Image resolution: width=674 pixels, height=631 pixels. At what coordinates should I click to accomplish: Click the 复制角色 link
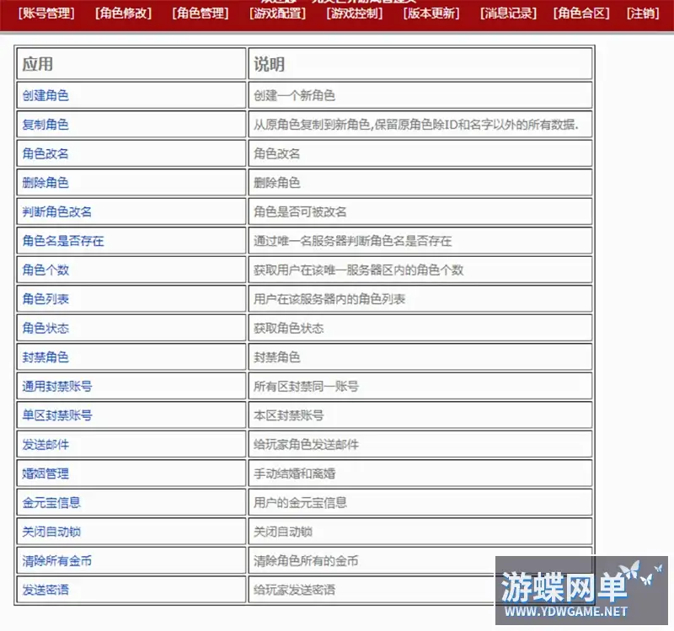click(x=45, y=125)
